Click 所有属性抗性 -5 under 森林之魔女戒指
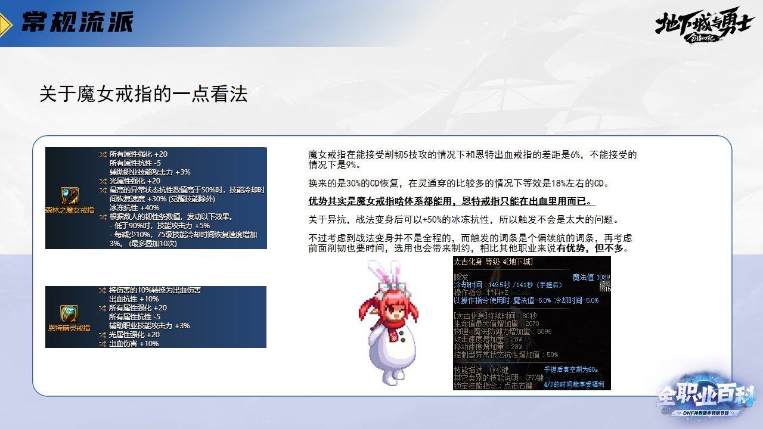 135,163
